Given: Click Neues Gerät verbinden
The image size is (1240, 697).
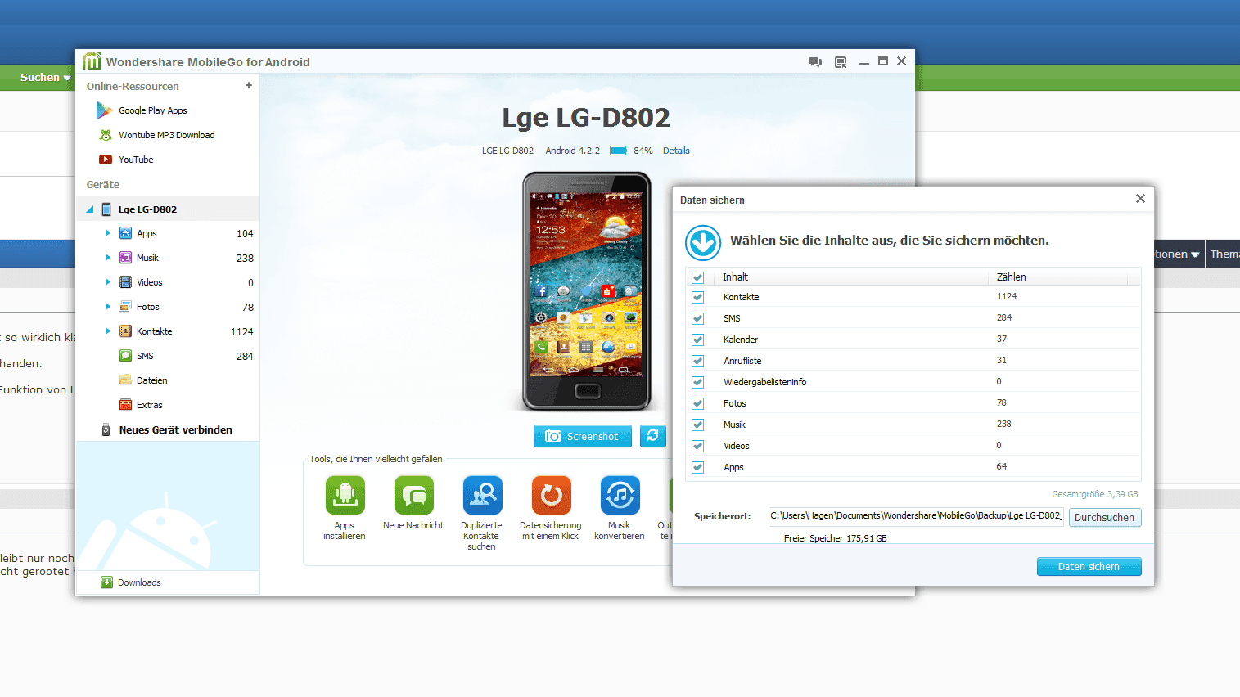Looking at the screenshot, I should 175,429.
